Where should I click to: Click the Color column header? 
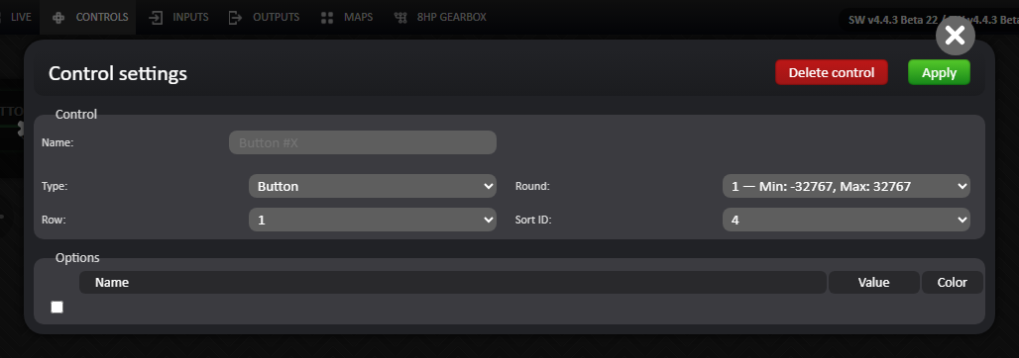pos(952,282)
